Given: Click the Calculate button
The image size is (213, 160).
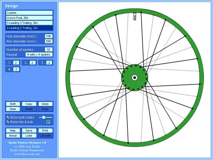Looking at the screenshot, I should [x=45, y=136].
